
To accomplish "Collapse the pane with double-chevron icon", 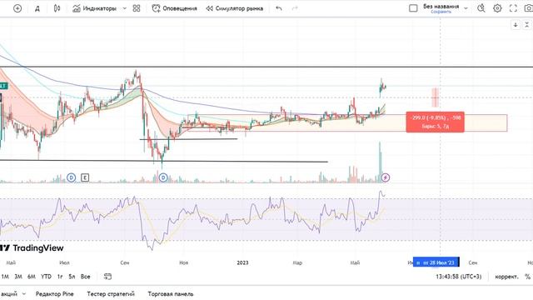I will click(526, 25).
